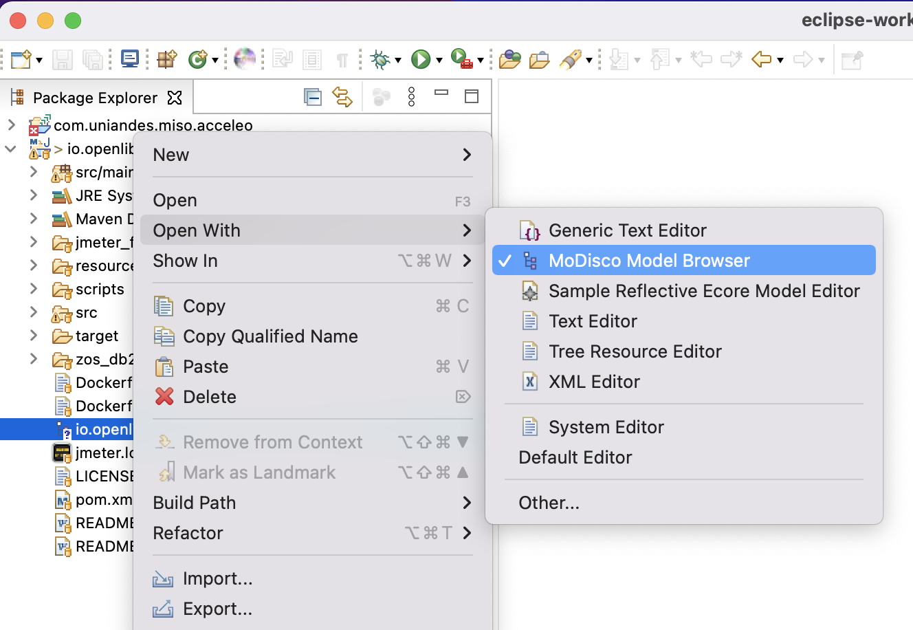Choose Open from the context menu
The image size is (913, 630).
312,200
